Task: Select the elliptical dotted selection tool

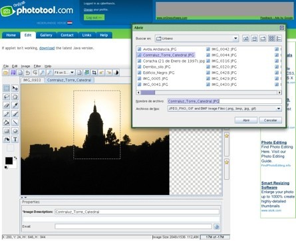Action: click(15, 97)
